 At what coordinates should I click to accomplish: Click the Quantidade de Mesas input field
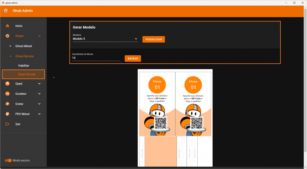96,58
